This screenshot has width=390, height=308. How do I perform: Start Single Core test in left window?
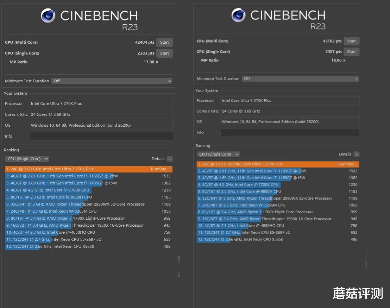(164, 53)
